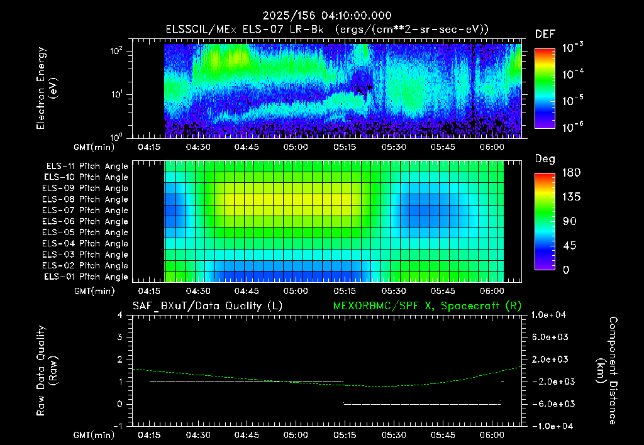Click the Component Distance (km) axis label
The image size is (644, 445).
click(x=607, y=370)
